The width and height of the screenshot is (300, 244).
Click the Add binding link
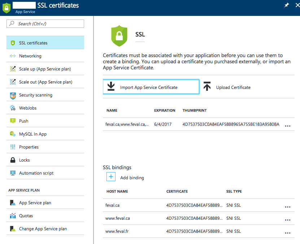click(132, 178)
